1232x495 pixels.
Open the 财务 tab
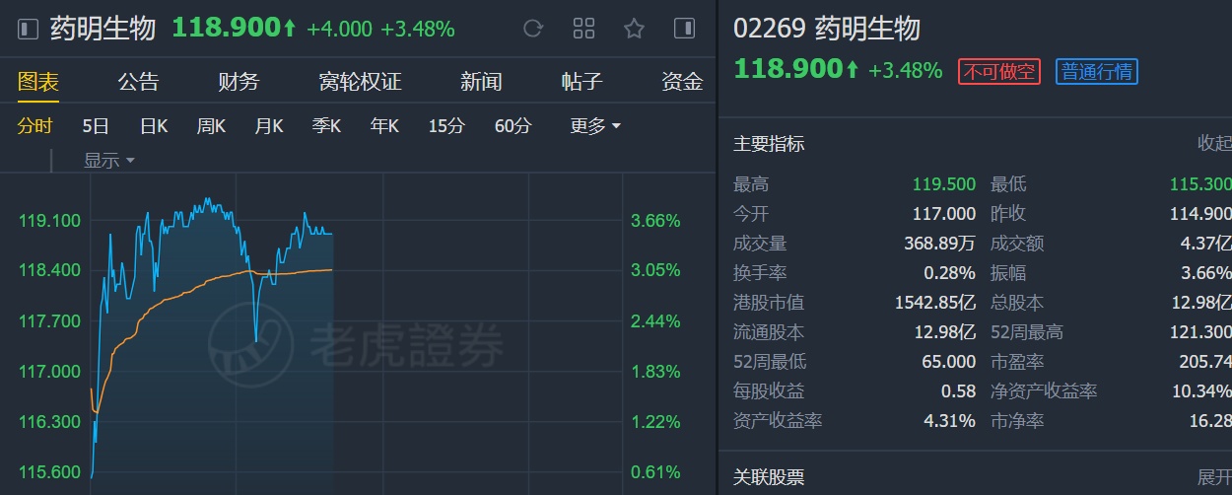point(239,82)
